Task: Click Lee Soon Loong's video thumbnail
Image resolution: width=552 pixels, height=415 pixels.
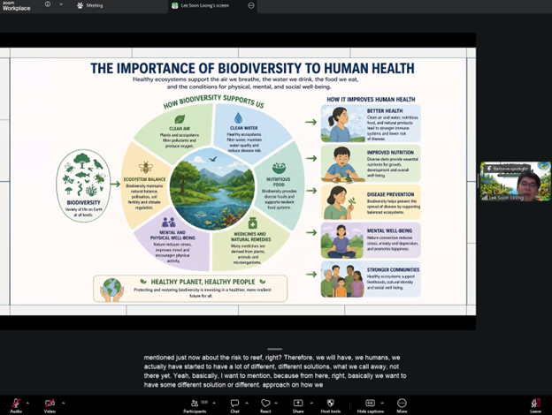Action: tap(516, 182)
